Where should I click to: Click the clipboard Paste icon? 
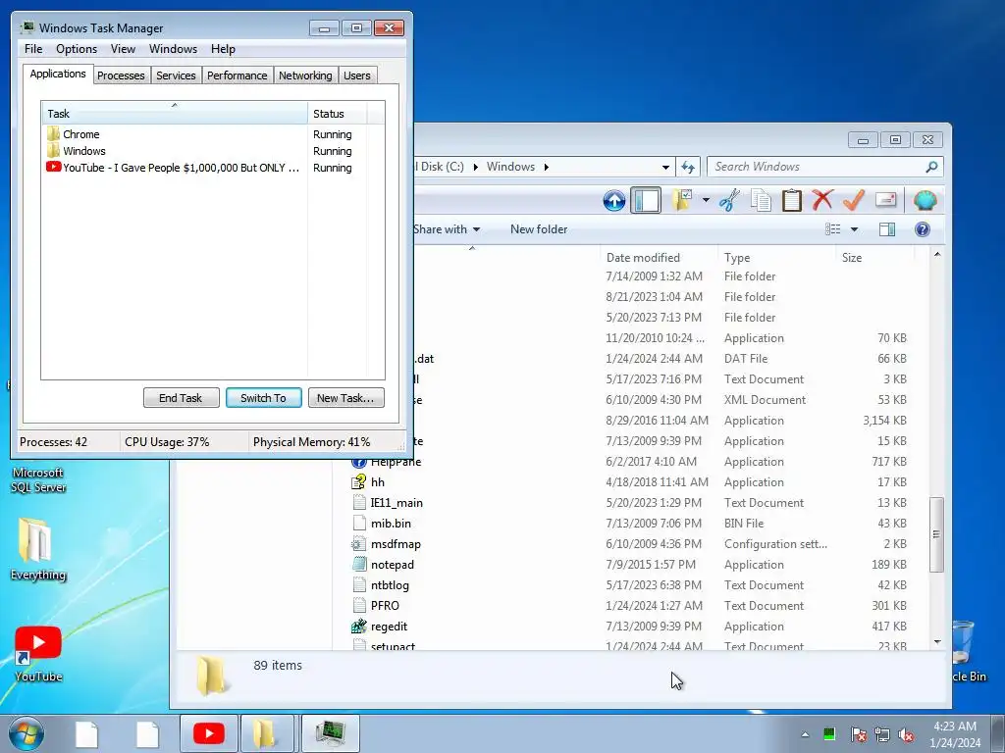[x=792, y=200]
